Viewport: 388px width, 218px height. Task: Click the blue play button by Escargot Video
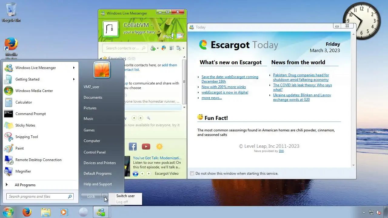(135, 173)
